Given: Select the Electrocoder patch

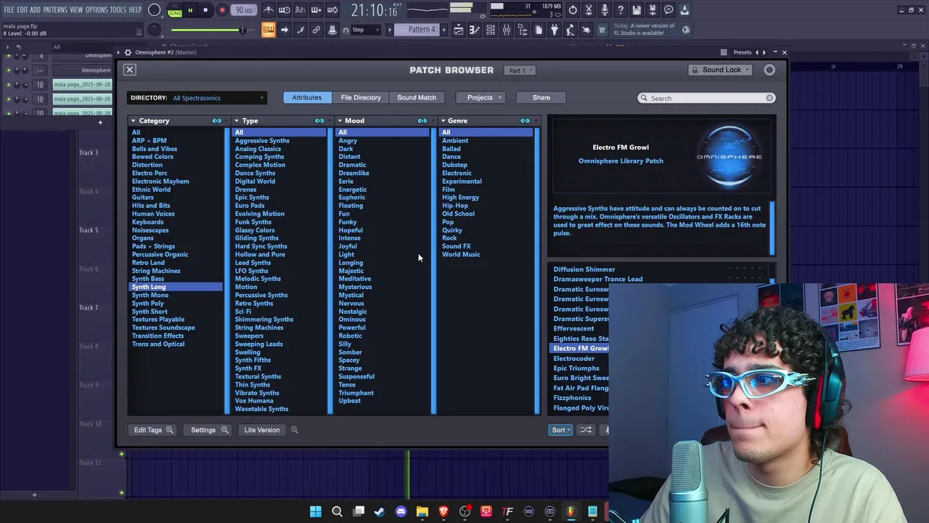Looking at the screenshot, I should coord(574,358).
